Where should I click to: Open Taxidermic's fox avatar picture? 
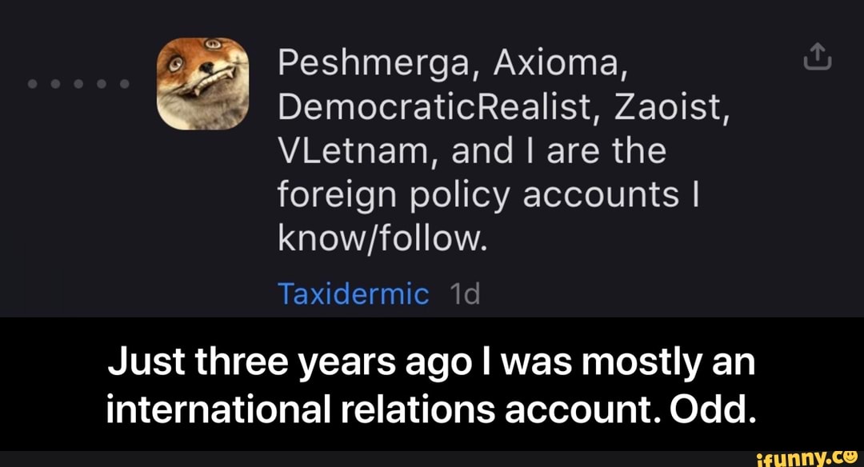202,82
